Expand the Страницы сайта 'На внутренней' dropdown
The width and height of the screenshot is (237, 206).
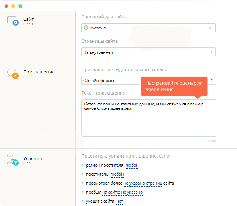pyautogui.click(x=149, y=52)
